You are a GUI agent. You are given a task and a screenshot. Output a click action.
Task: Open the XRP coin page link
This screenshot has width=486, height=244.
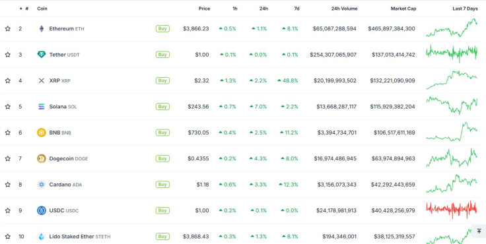[60, 81]
